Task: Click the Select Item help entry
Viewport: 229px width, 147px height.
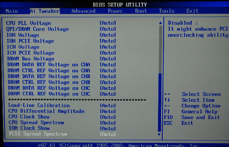Action: tap(198, 100)
